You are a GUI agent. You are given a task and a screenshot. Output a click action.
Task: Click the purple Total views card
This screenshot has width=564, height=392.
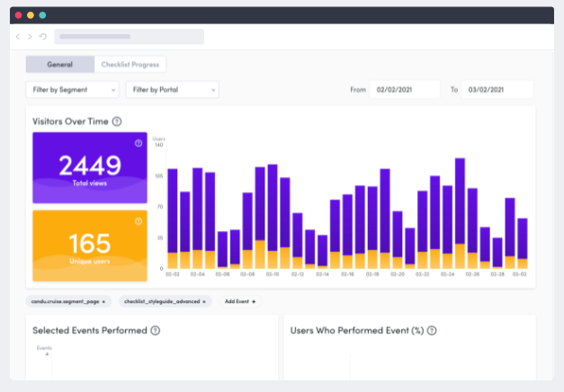click(x=89, y=169)
